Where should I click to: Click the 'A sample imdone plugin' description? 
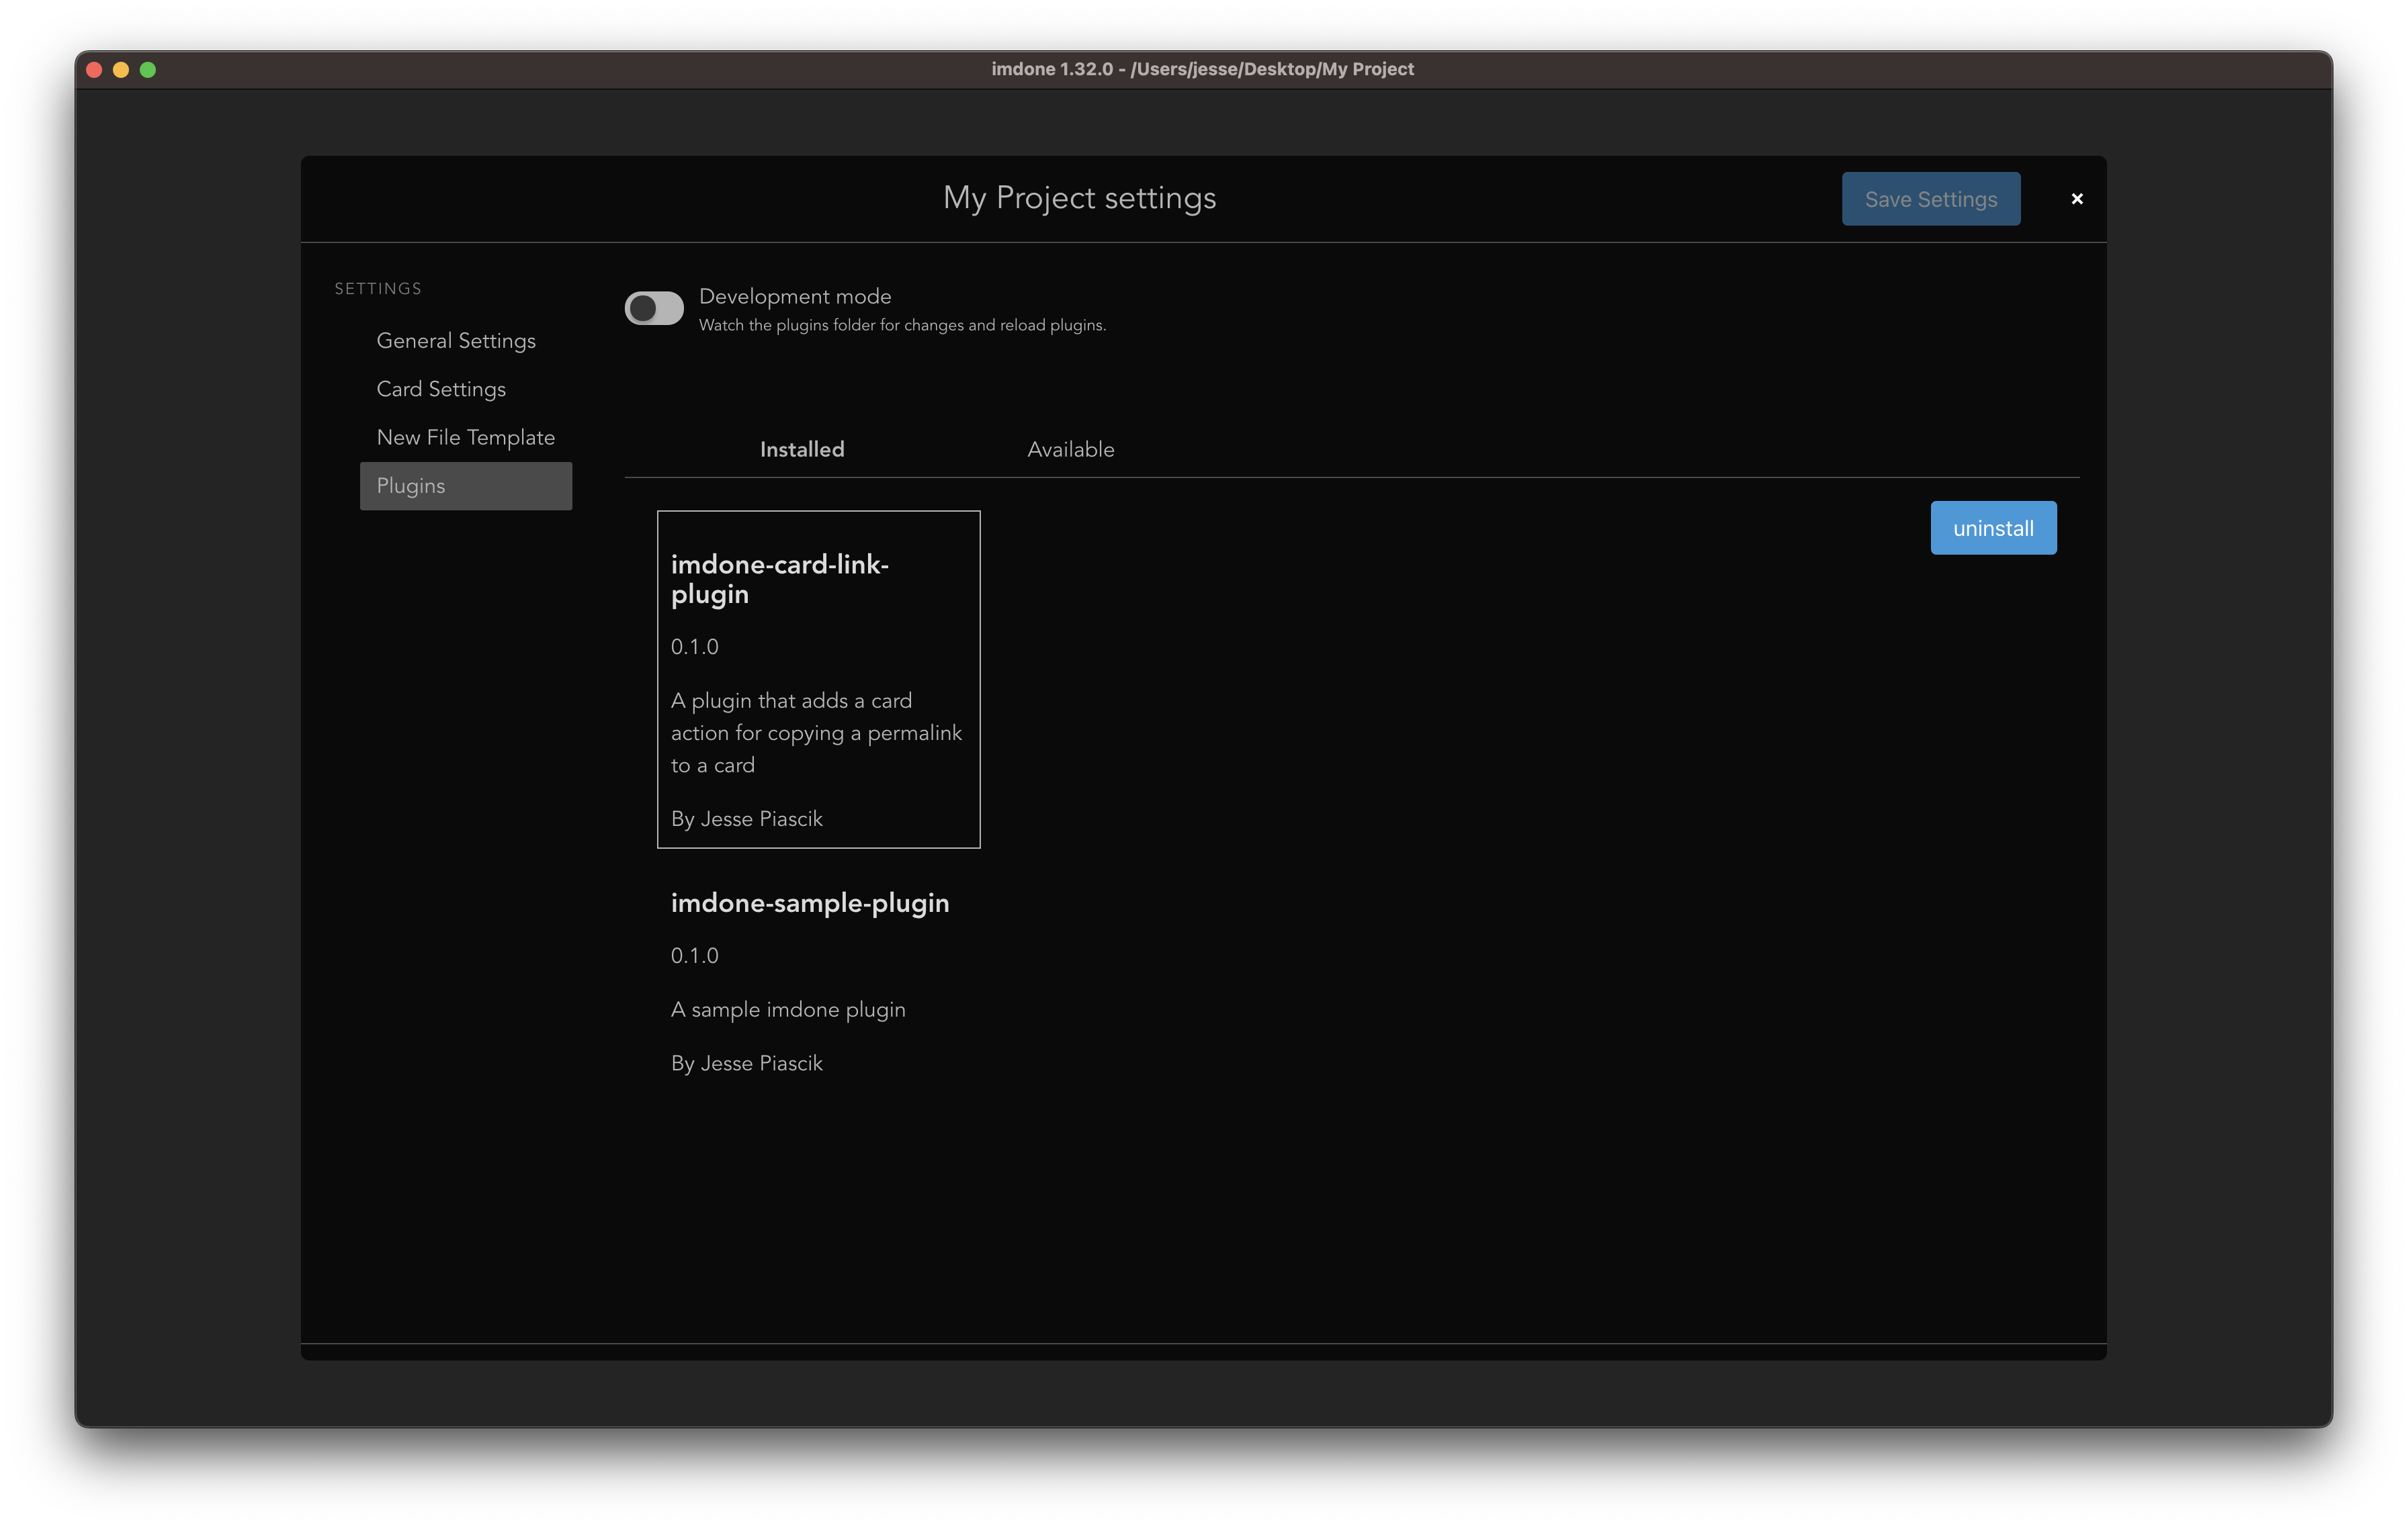[x=788, y=1009]
